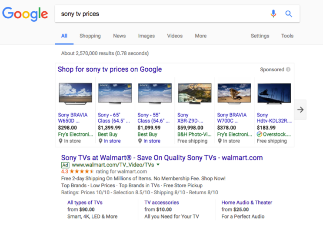
Task: Click Overstock seller name
Action: coord(277,134)
